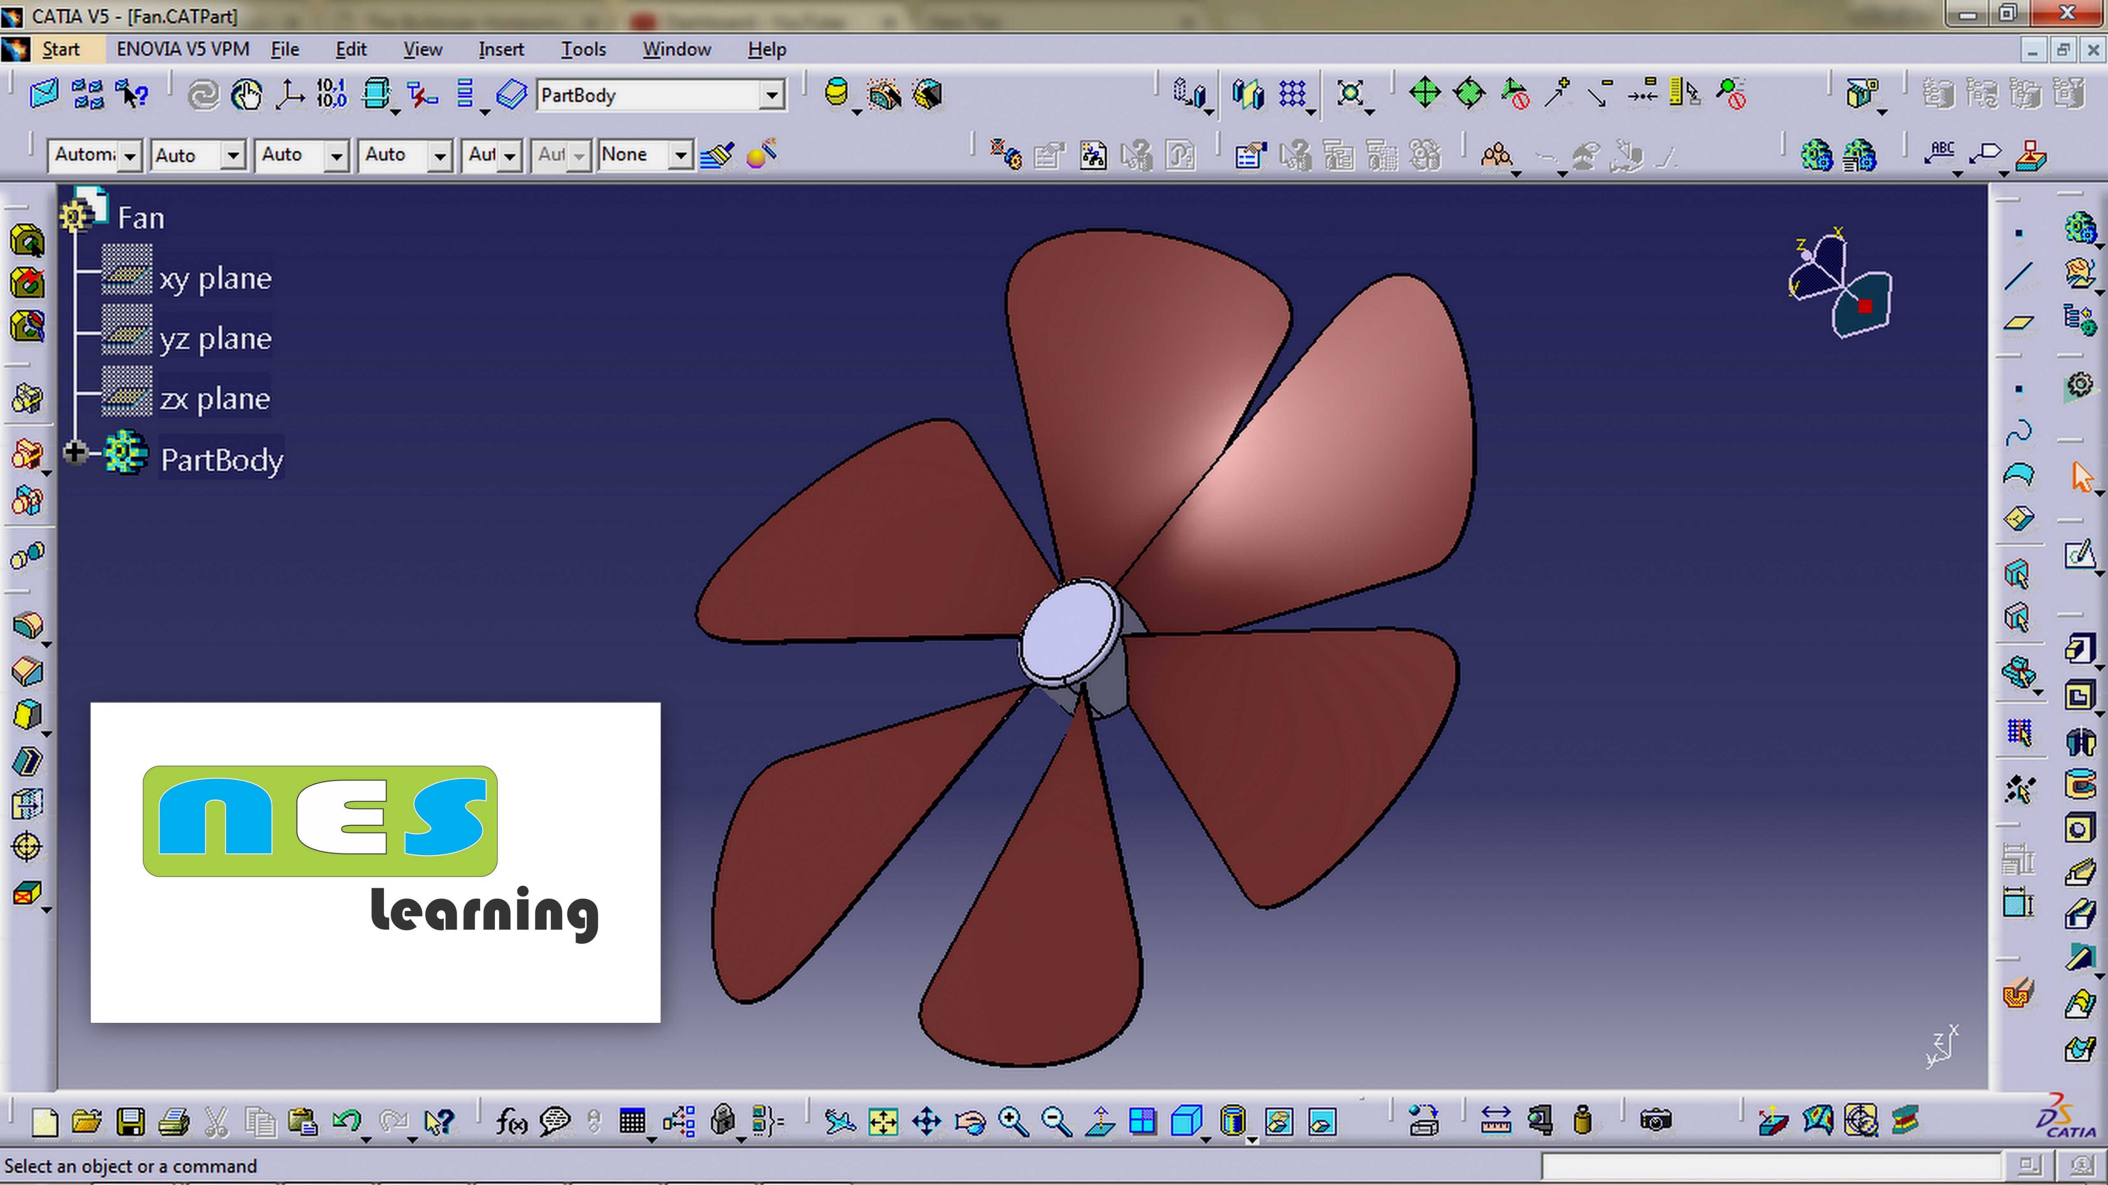This screenshot has height=1185, width=2108.
Task: Open the PartBody body selector dropdown
Action: [x=771, y=95]
